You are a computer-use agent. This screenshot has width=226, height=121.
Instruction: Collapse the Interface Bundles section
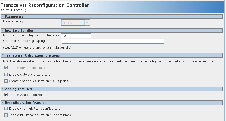[3, 30]
